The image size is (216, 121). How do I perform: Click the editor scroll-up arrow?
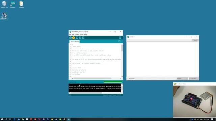(122, 44)
